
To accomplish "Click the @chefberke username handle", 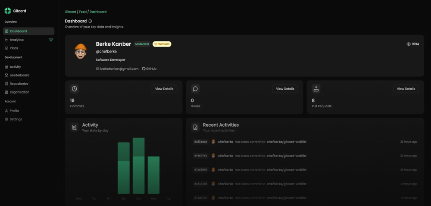I will (x=106, y=52).
